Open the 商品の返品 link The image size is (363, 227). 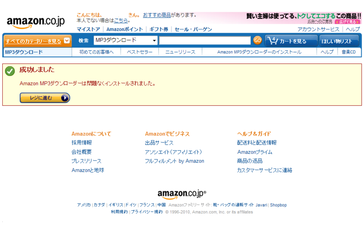pyautogui.click(x=250, y=161)
